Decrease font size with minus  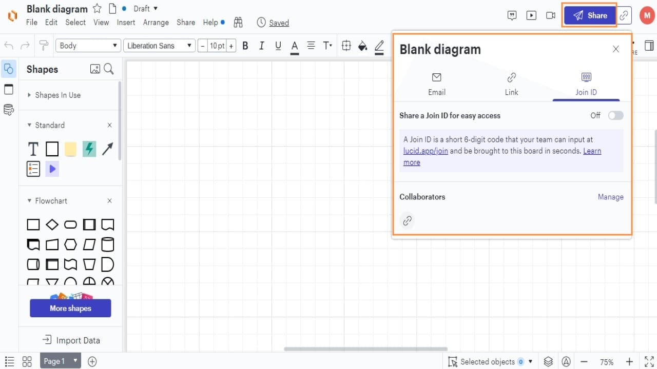point(203,46)
